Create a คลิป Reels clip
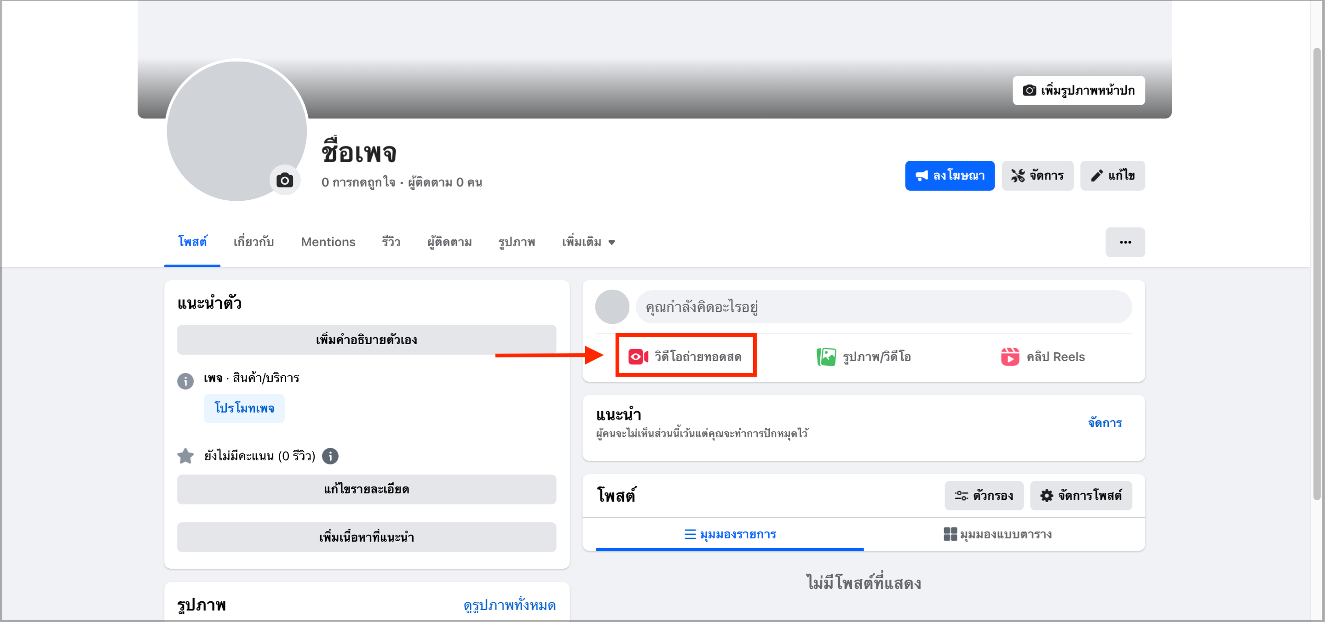The width and height of the screenshot is (1325, 622). (x=1043, y=356)
